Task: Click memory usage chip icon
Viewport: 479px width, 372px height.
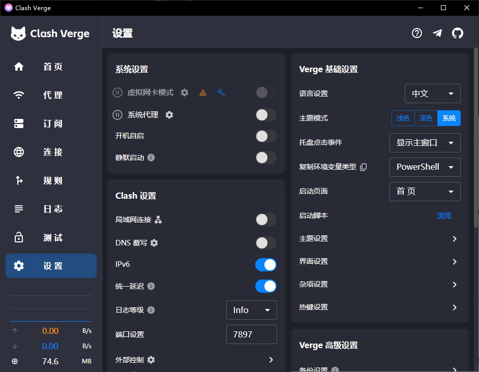Action: (x=15, y=361)
